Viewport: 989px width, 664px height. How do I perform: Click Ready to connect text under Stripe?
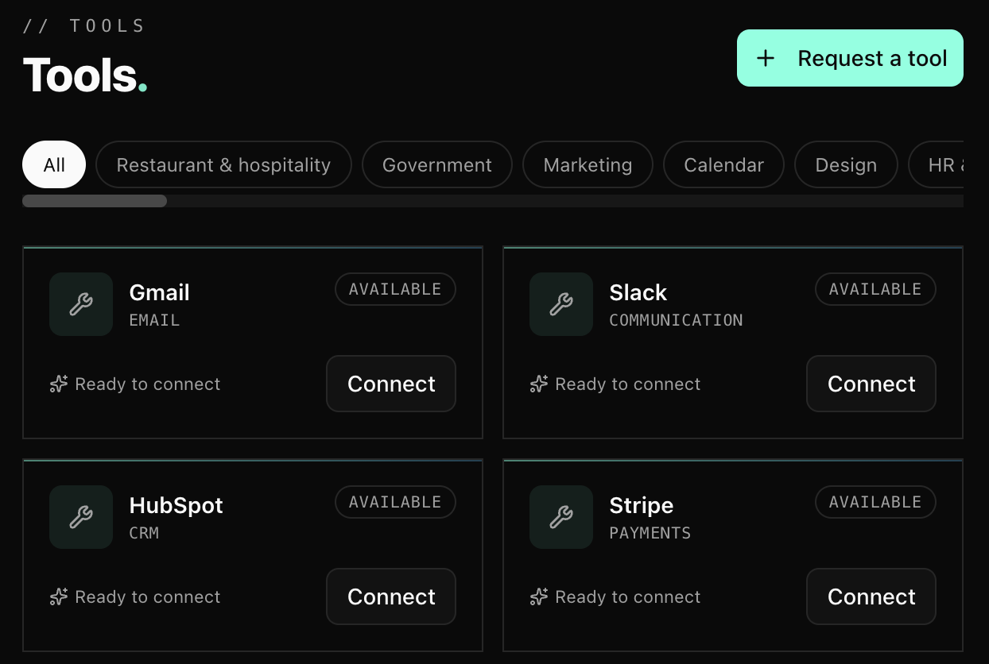[x=628, y=597]
